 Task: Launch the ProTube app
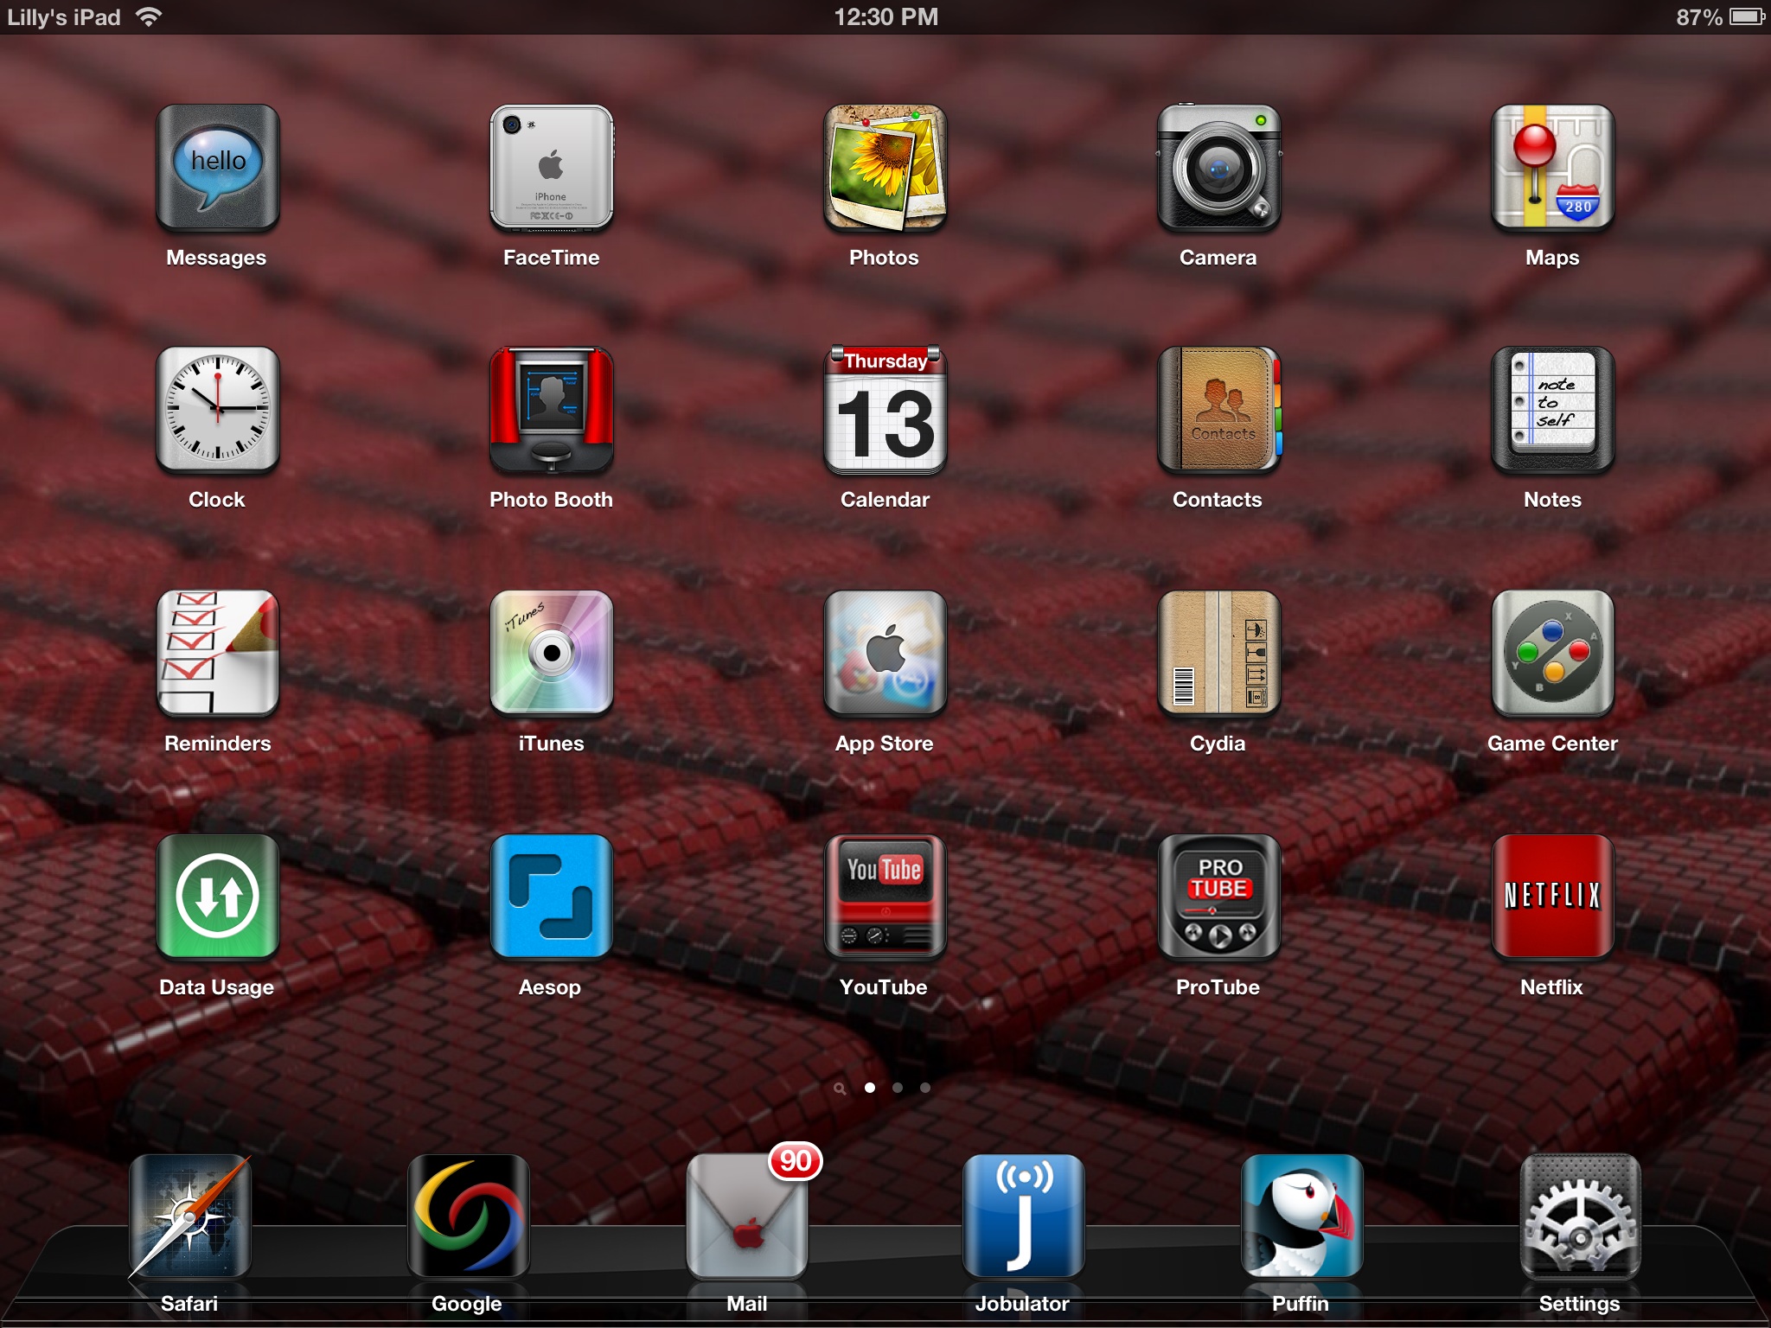(x=1218, y=897)
